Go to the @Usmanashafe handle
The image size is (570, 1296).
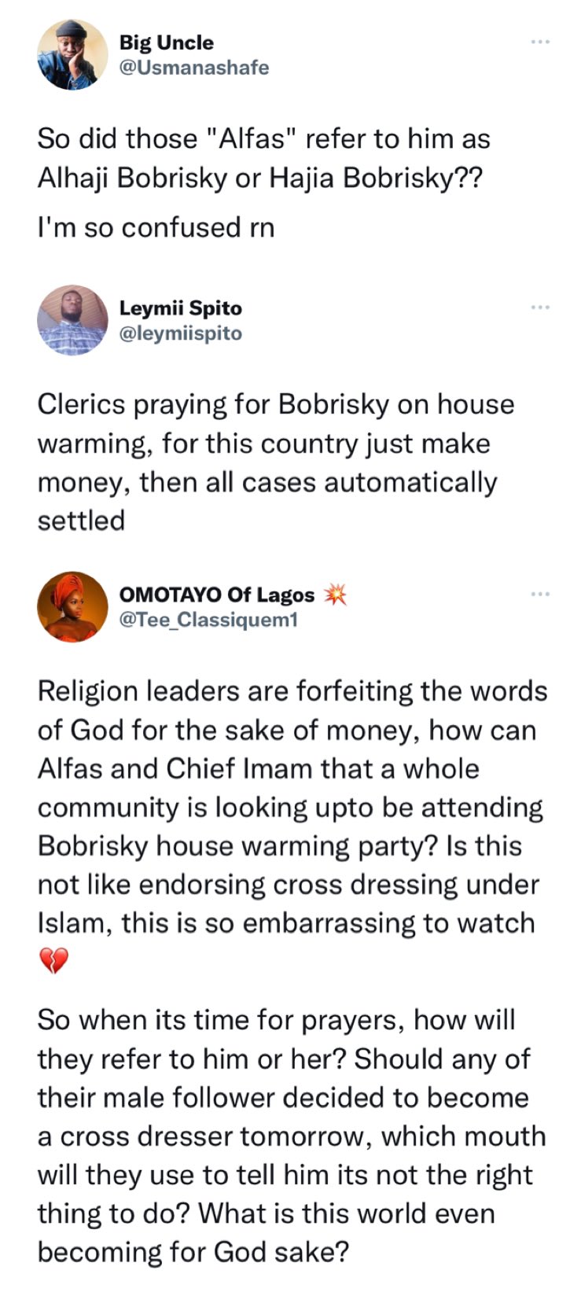(193, 68)
